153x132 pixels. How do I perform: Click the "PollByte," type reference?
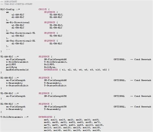(50, 67)
